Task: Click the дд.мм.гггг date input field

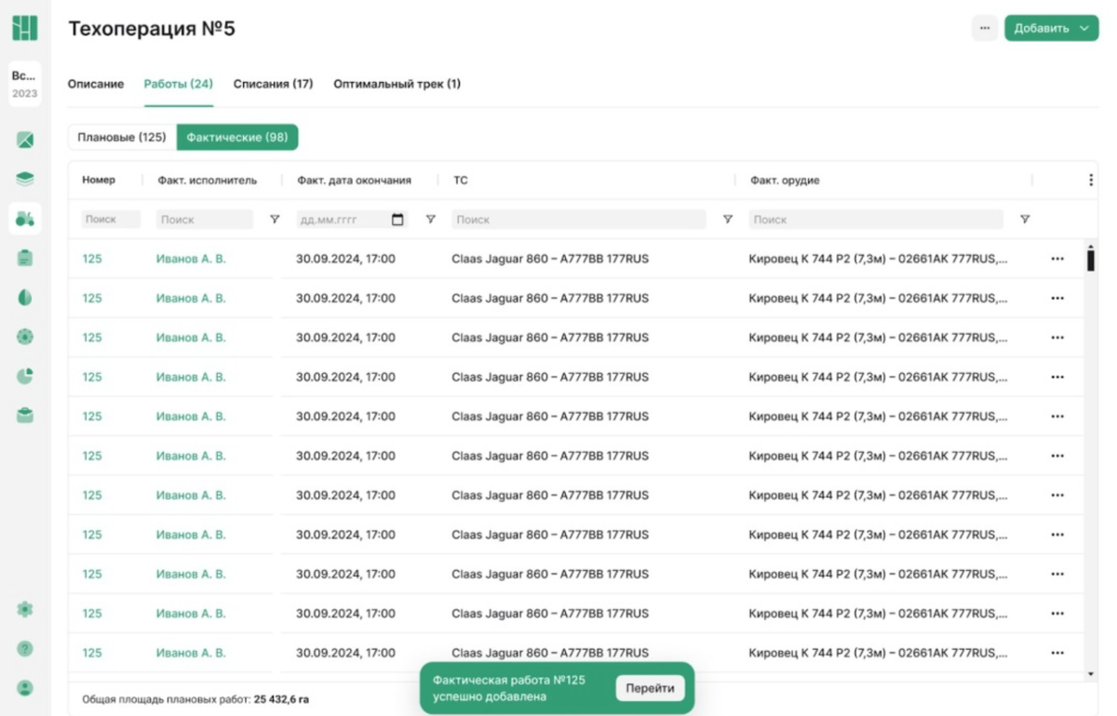Action: click(352, 219)
